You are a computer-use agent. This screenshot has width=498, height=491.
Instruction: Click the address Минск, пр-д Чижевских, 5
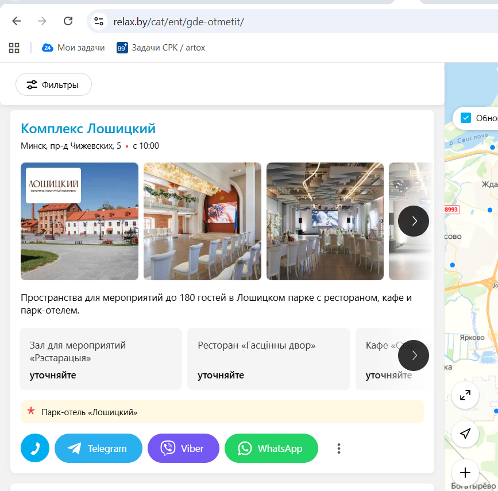(x=71, y=146)
